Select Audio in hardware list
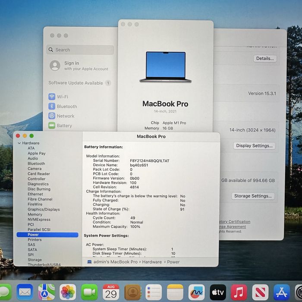Screen dimensions: 302x302 33,158
